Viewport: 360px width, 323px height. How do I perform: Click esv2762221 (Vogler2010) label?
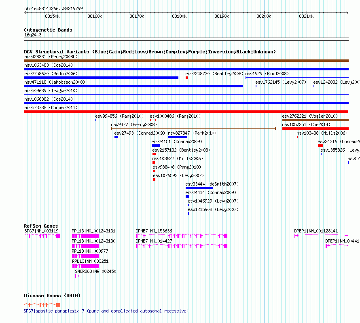[x=310, y=116]
